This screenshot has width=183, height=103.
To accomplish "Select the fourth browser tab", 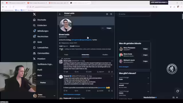I will click(x=80, y=3).
